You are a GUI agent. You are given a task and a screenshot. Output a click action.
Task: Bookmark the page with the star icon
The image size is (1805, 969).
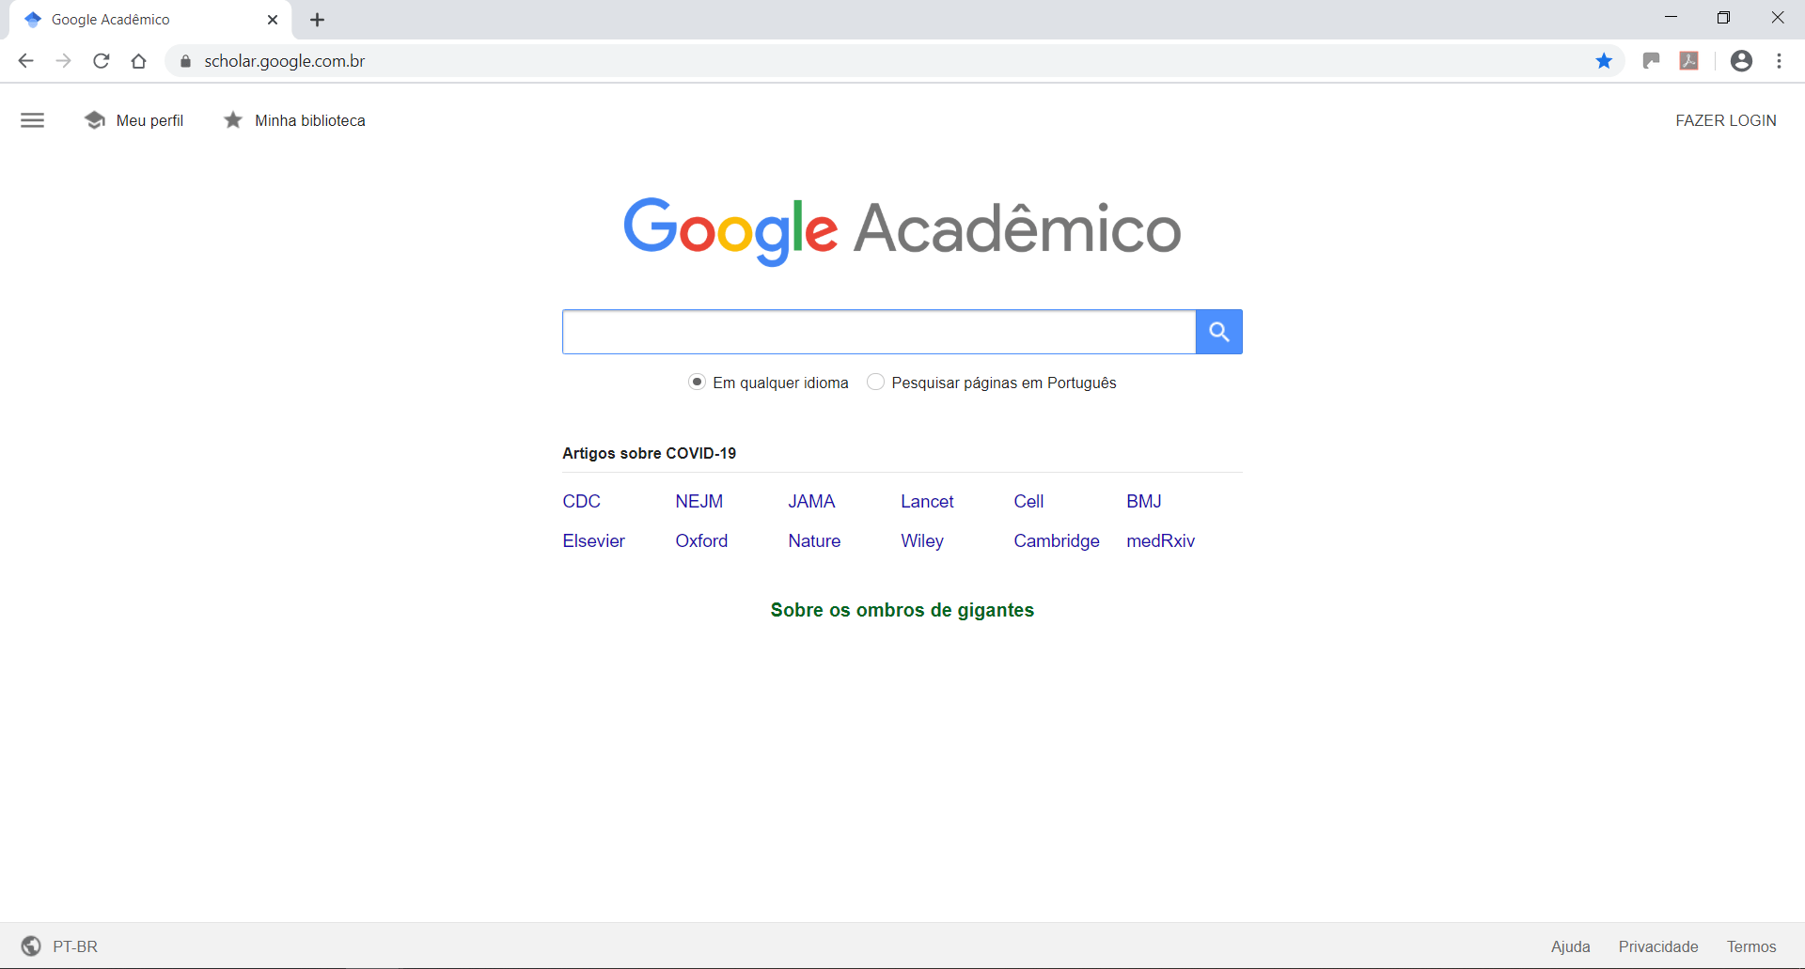pyautogui.click(x=1604, y=60)
